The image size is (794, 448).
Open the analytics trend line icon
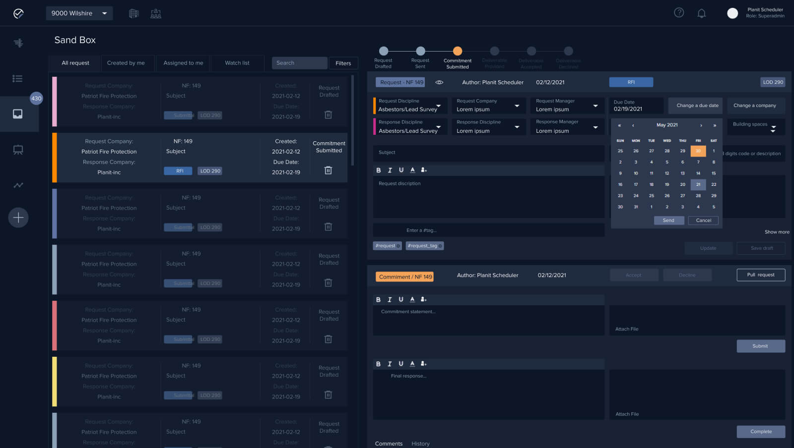coord(18,185)
